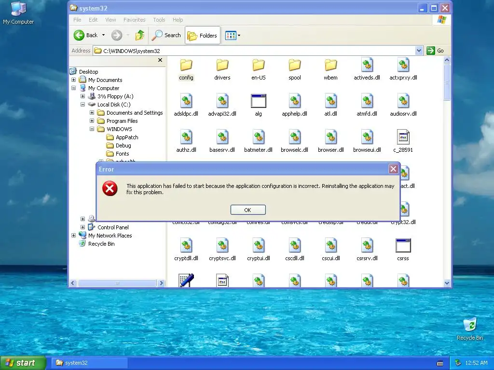This screenshot has height=370, width=494.
Task: Select the browseui.dll file
Action: [367, 142]
